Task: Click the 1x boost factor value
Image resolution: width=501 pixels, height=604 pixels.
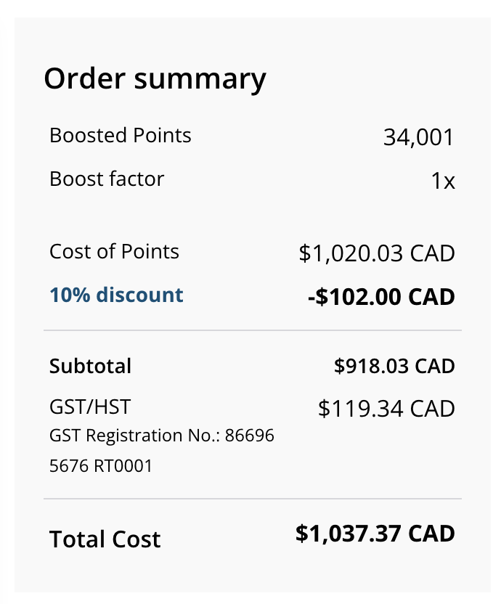Action: (x=443, y=181)
